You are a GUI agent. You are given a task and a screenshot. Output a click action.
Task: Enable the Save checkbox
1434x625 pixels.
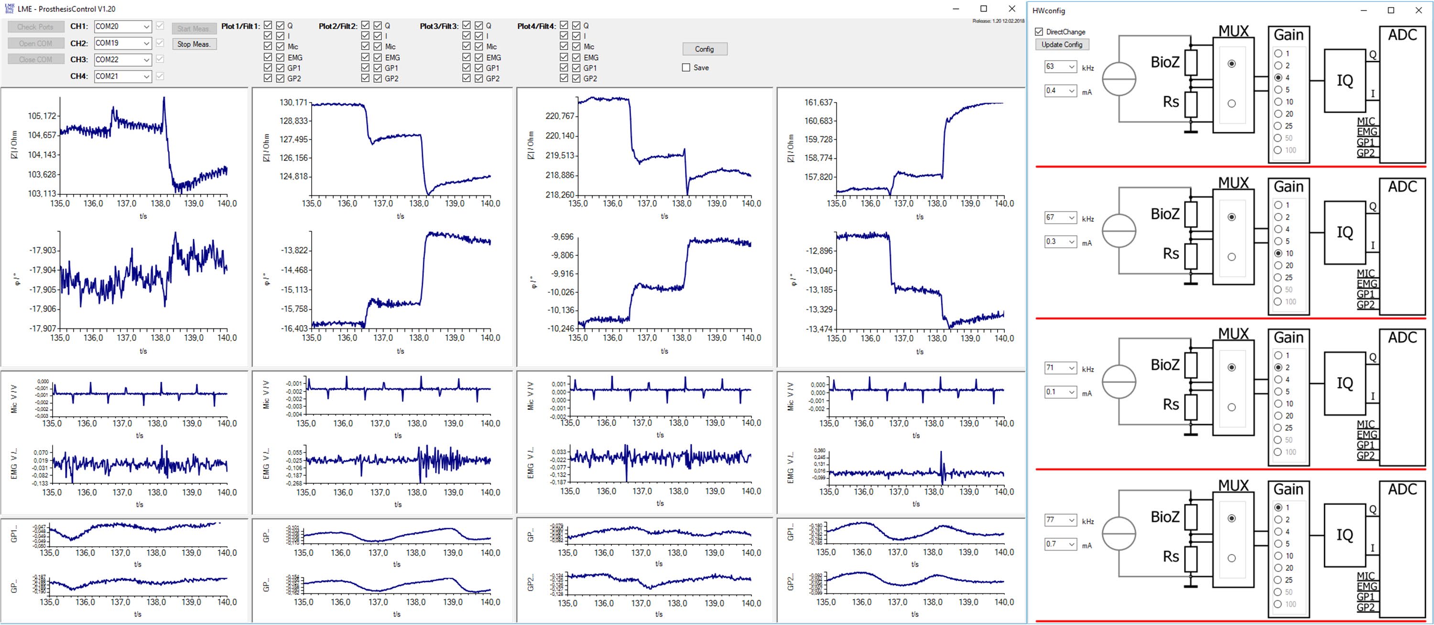pyautogui.click(x=686, y=67)
